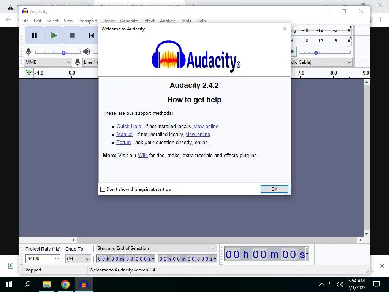The image size is (389, 292).
Task: Open the Windows notification center
Action: [x=376, y=284]
